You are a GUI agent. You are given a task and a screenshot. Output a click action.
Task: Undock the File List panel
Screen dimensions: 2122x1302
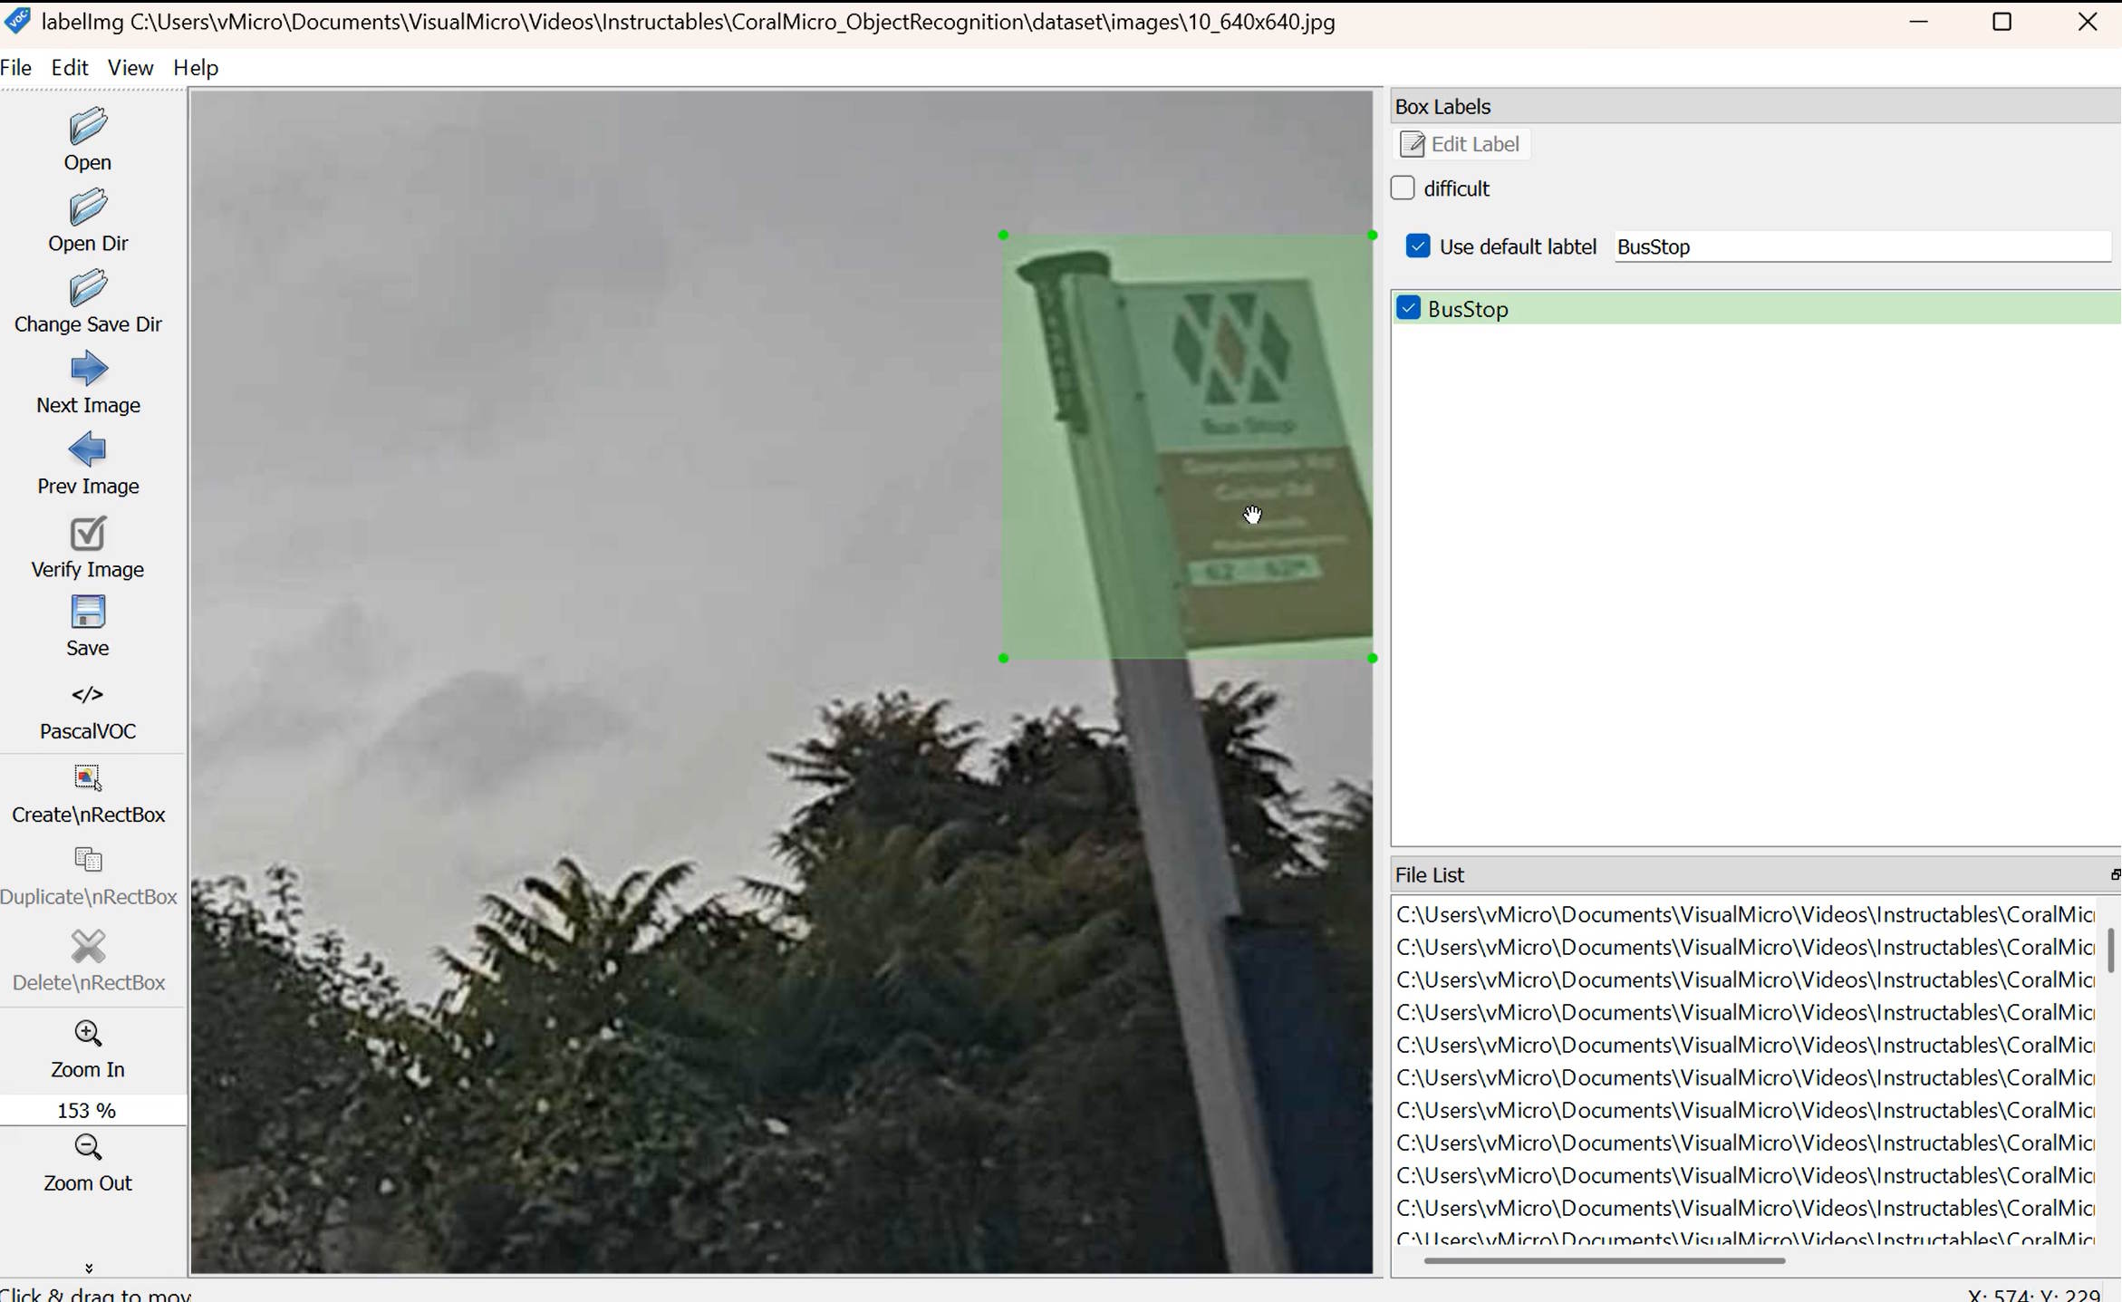pyautogui.click(x=2114, y=874)
